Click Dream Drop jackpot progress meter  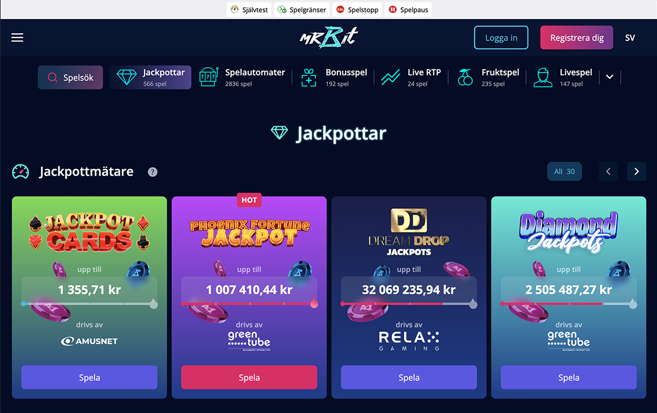(x=409, y=304)
